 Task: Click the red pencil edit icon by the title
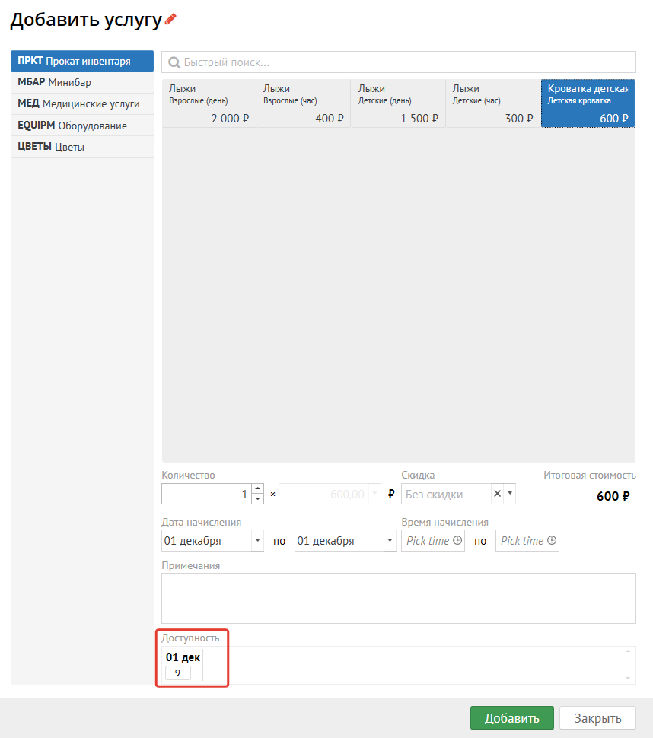170,19
